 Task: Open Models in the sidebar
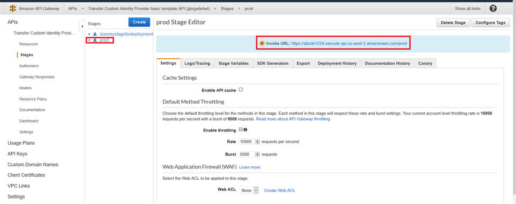pos(25,88)
